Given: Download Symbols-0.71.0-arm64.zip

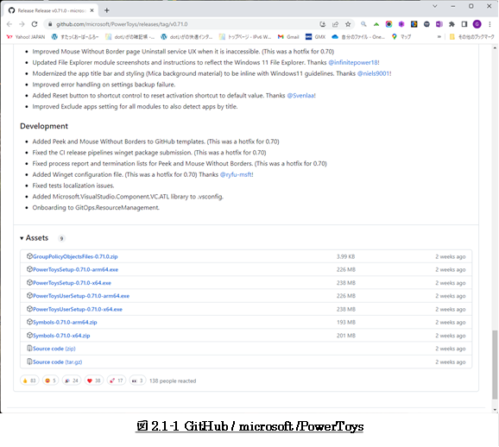Looking at the screenshot, I should click(x=65, y=322).
